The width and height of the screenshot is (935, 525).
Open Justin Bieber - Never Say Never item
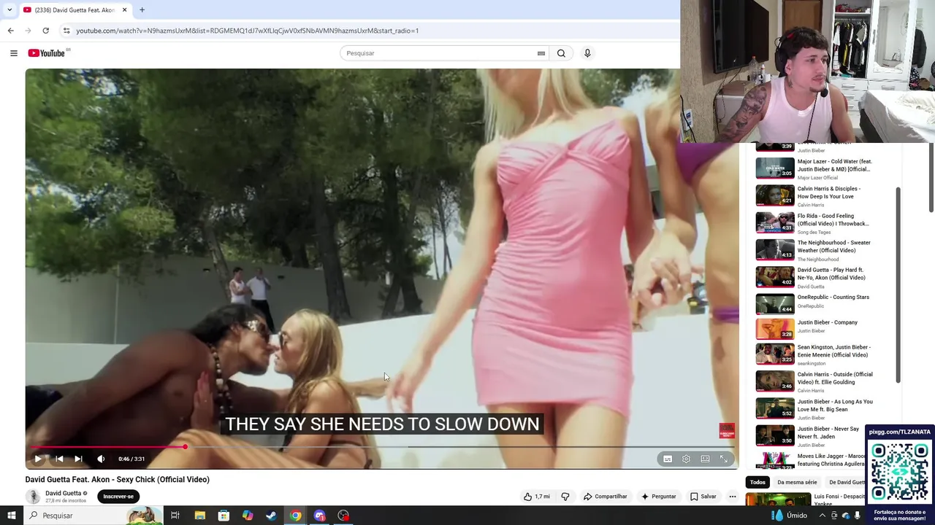point(814,435)
